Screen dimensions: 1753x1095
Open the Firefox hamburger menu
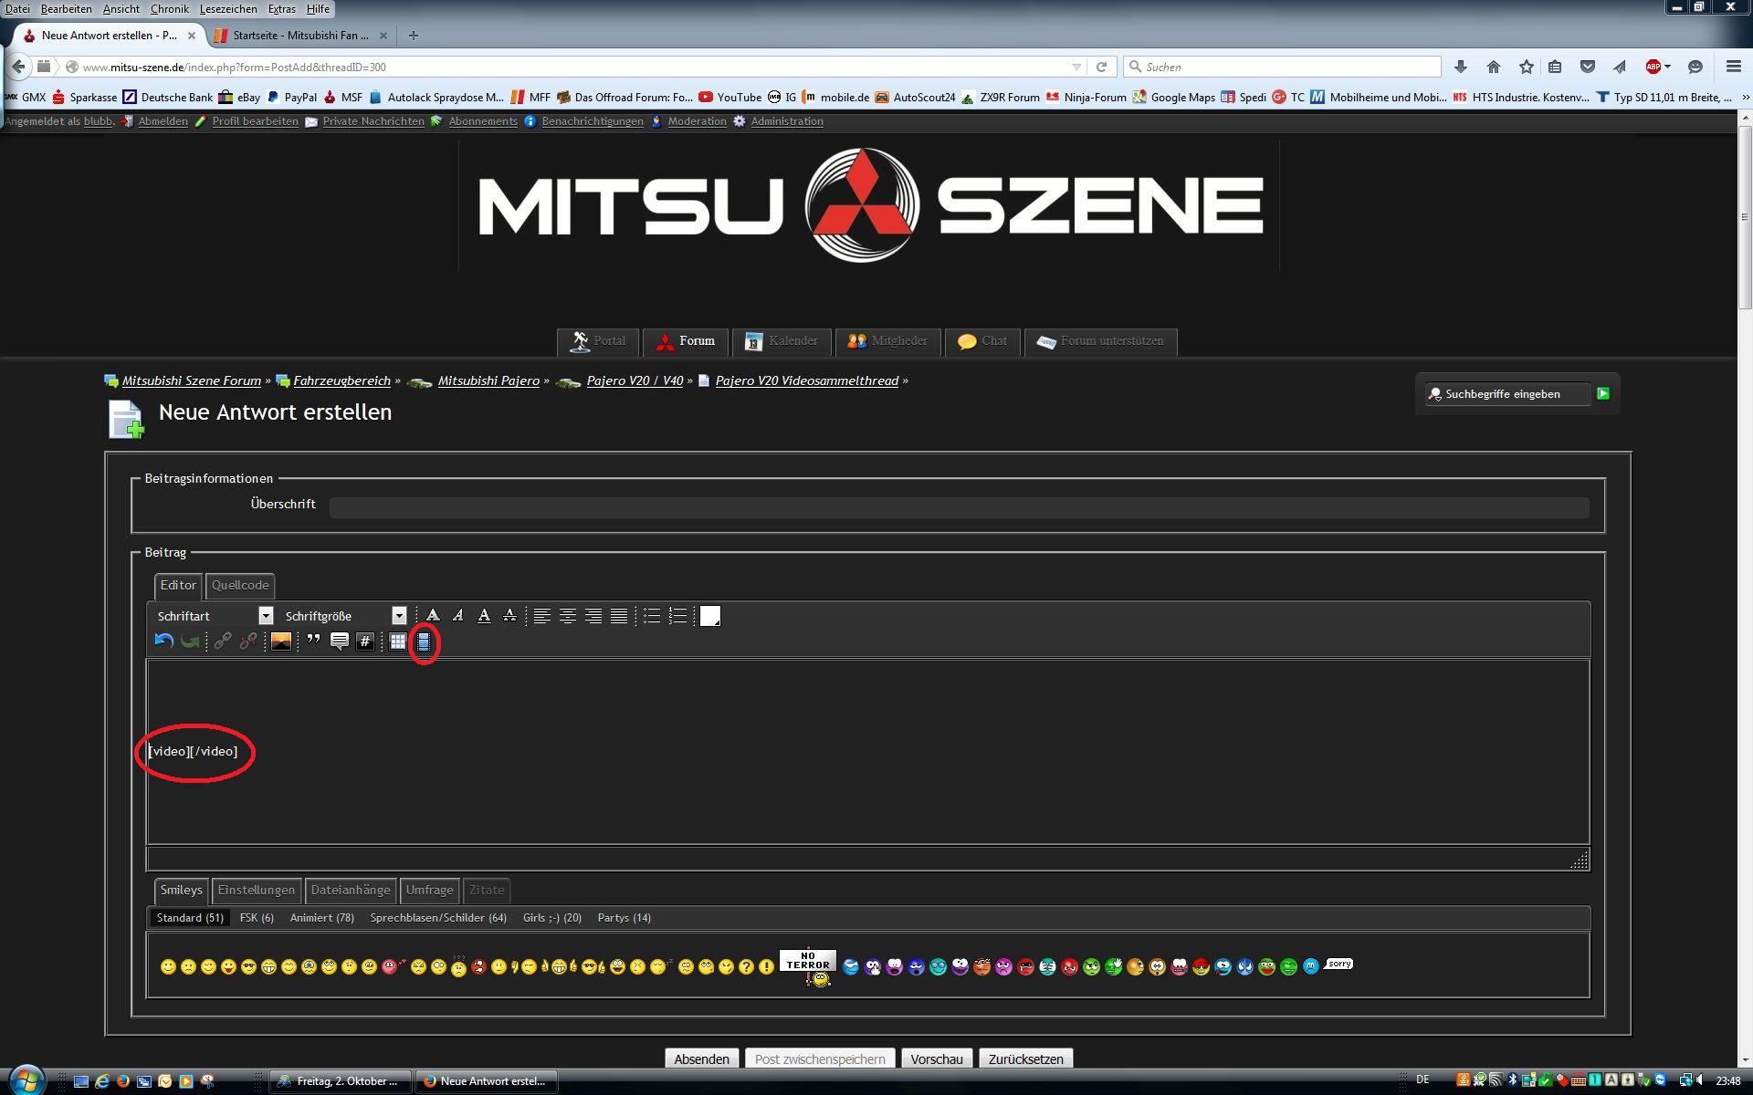[x=1733, y=67]
